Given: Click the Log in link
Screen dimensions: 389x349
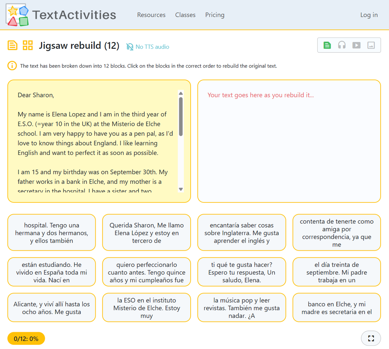Looking at the screenshot, I should click(369, 15).
